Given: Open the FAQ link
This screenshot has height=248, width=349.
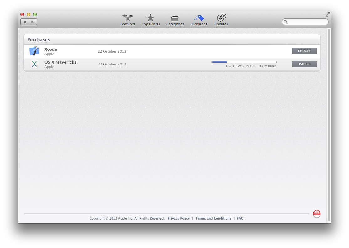Looking at the screenshot, I should click(240, 218).
